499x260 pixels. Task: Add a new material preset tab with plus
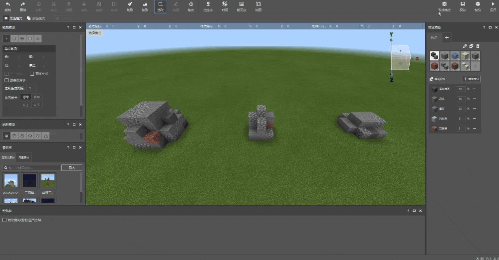point(447,37)
